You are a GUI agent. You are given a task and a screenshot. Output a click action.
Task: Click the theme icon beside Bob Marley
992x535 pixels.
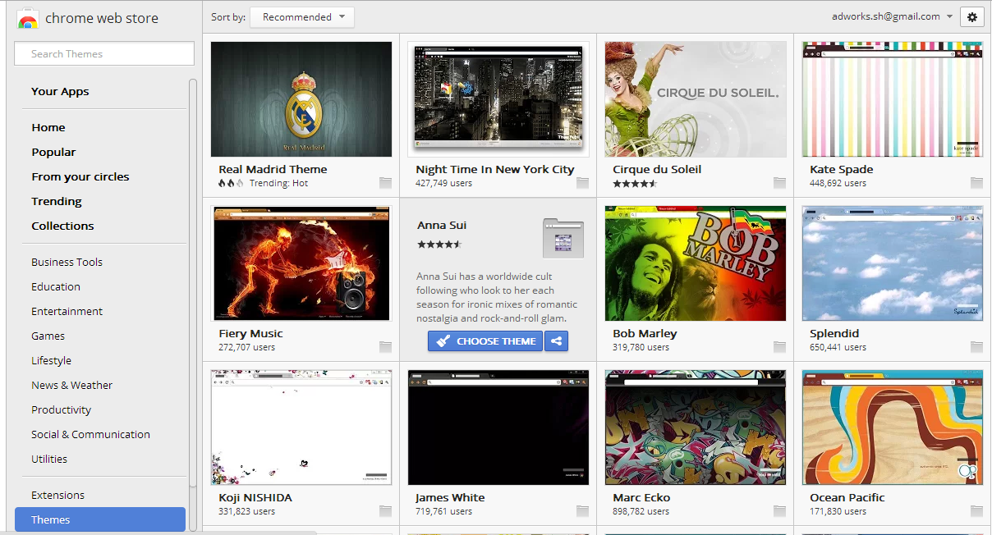[x=780, y=347]
